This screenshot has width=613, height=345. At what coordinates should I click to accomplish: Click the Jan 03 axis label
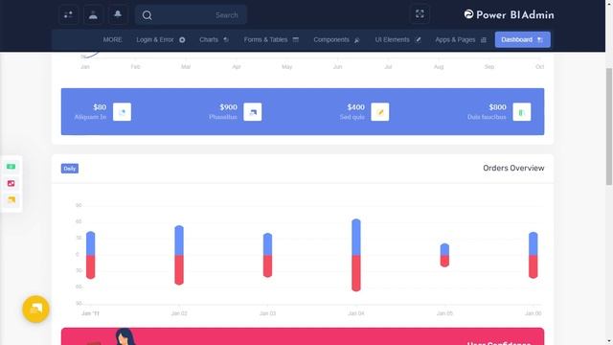click(268, 313)
